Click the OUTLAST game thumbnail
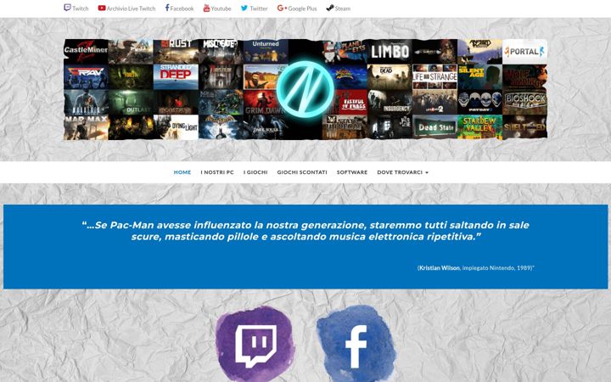 pyautogui.click(x=131, y=102)
